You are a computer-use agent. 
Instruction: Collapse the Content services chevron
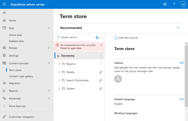coord(49,63)
